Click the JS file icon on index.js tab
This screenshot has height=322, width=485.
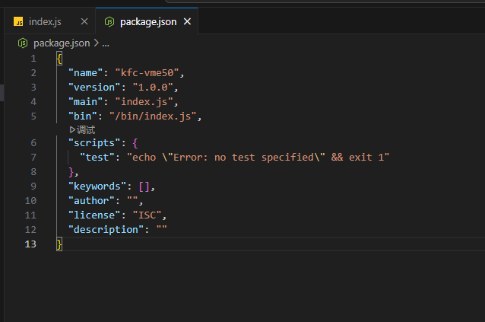click(18, 21)
